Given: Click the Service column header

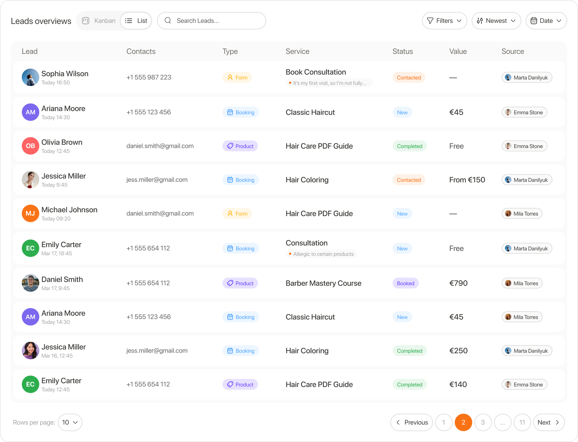Looking at the screenshot, I should (x=297, y=51).
